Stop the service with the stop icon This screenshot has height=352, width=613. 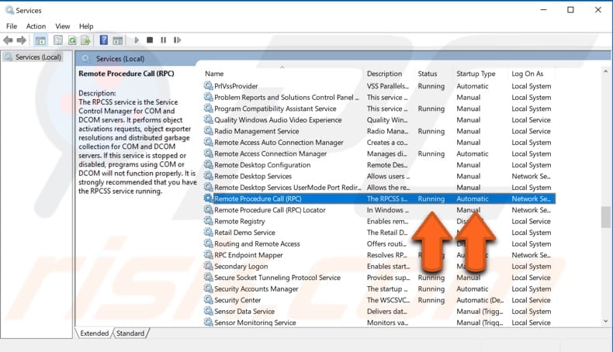(150, 40)
